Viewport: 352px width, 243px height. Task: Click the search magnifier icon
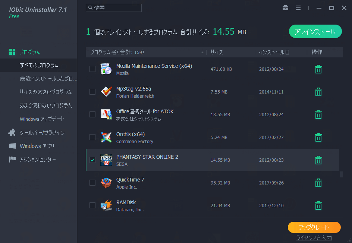(x=90, y=7)
